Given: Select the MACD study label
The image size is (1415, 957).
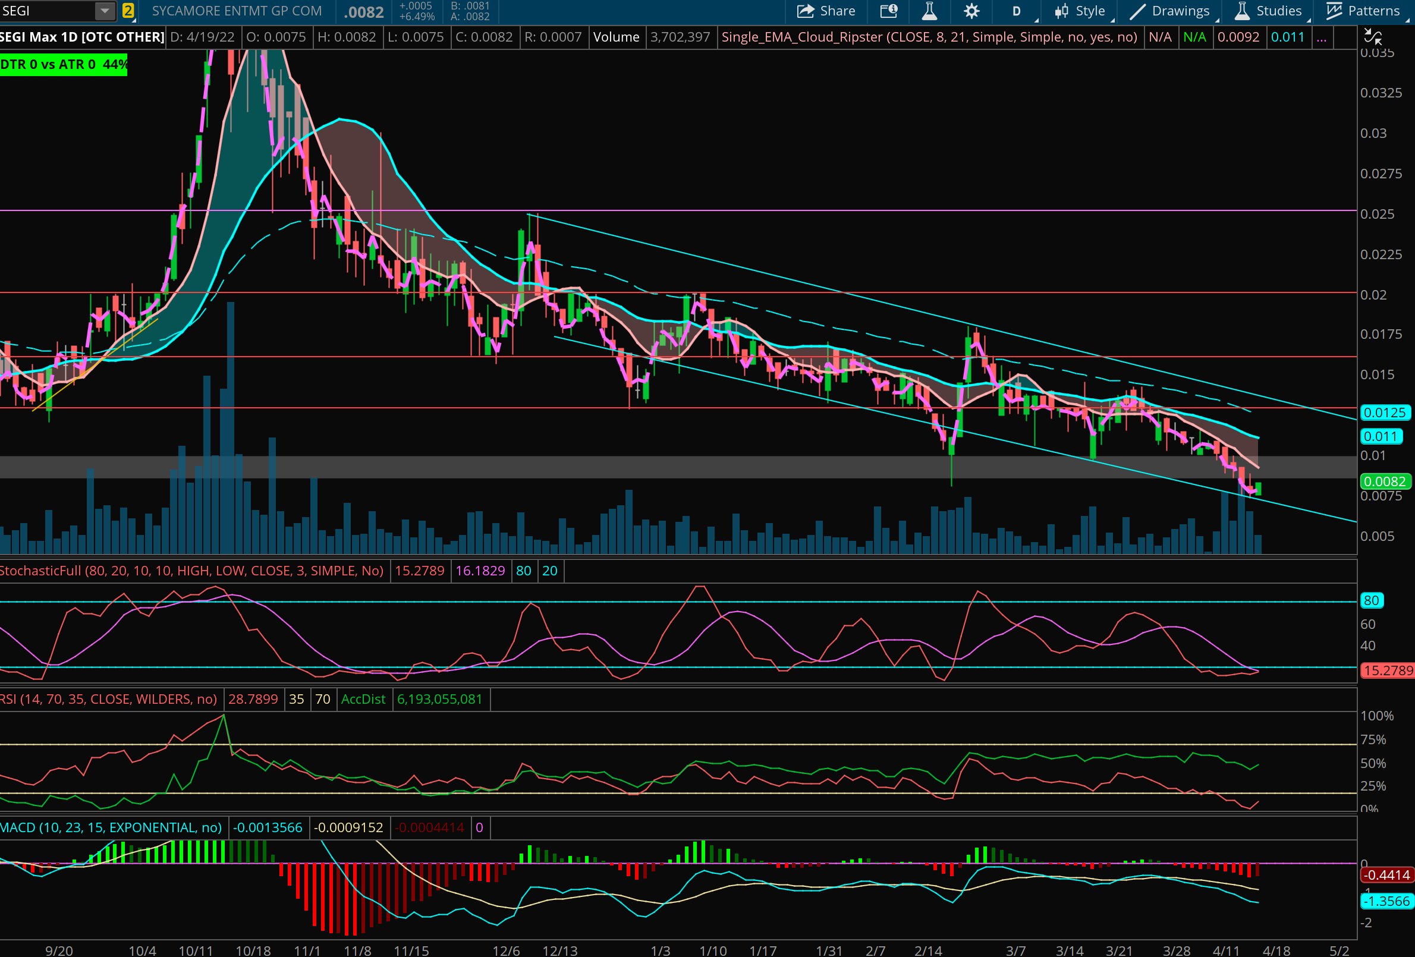Looking at the screenshot, I should pos(111,827).
